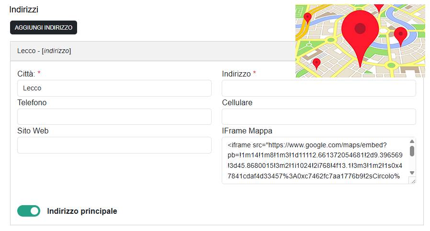430x231 pixels.
Task: Click the "Indirizzo principale" label text
Action: [82, 211]
